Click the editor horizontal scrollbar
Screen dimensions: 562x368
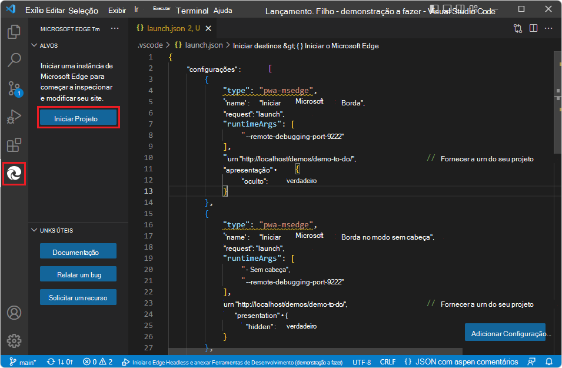pos(315,351)
